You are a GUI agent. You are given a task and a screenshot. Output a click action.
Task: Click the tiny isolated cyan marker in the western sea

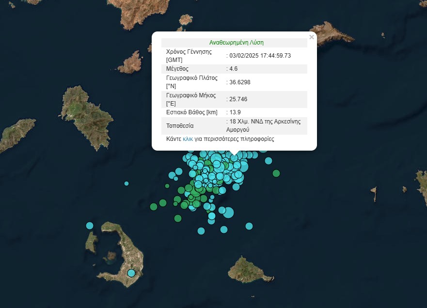127,184
